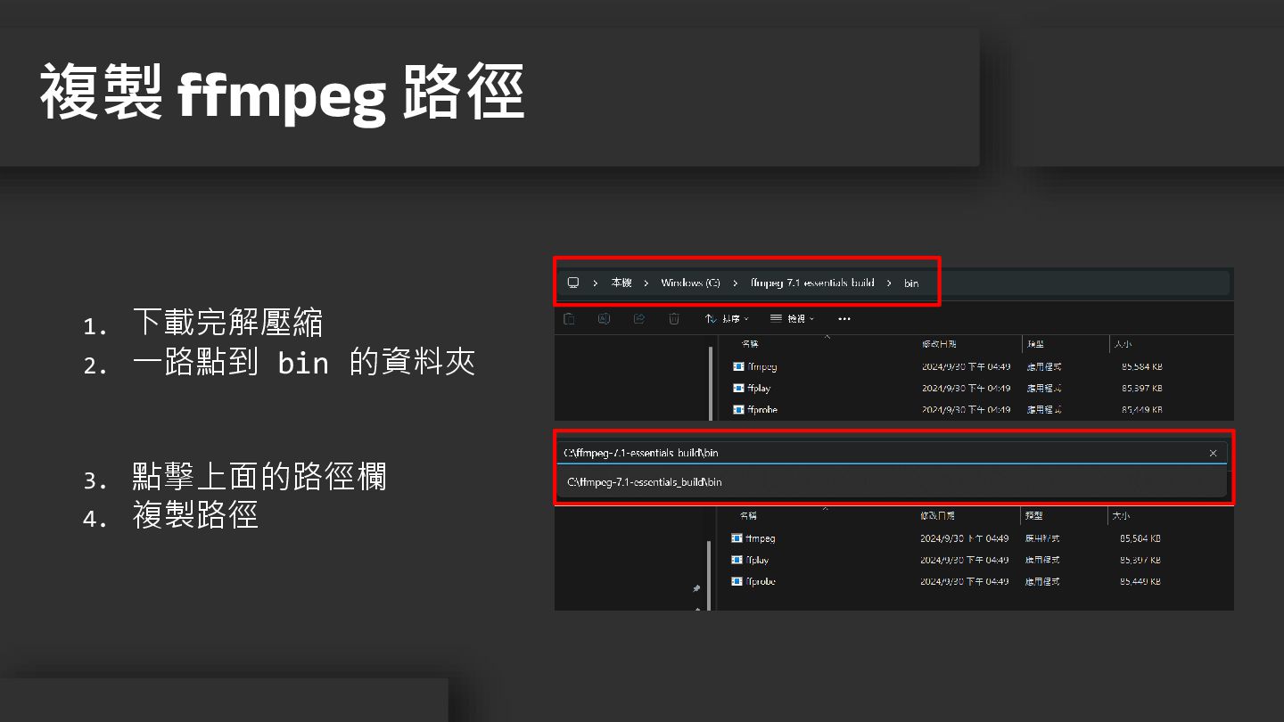
Task: Click the PC monitor icon in the breadcrumb bar
Action: (573, 283)
